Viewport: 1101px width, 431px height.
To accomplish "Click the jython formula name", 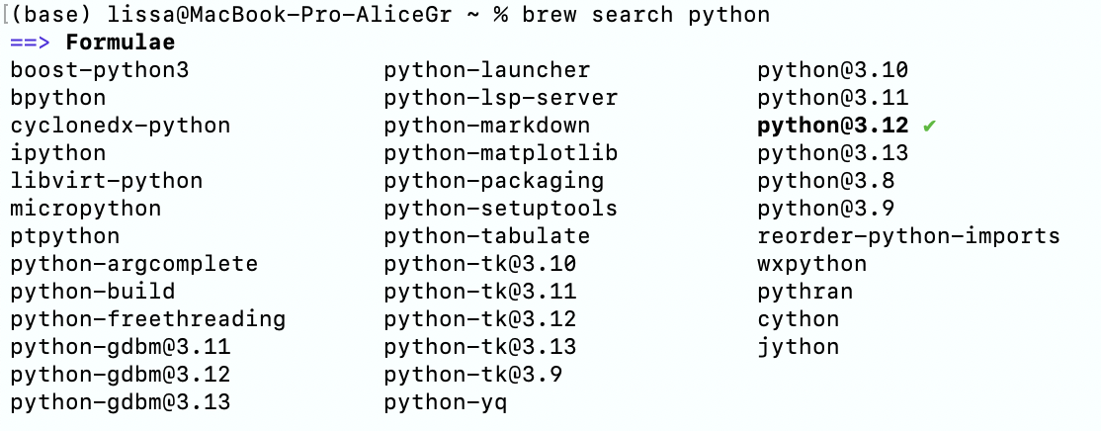I will point(799,347).
